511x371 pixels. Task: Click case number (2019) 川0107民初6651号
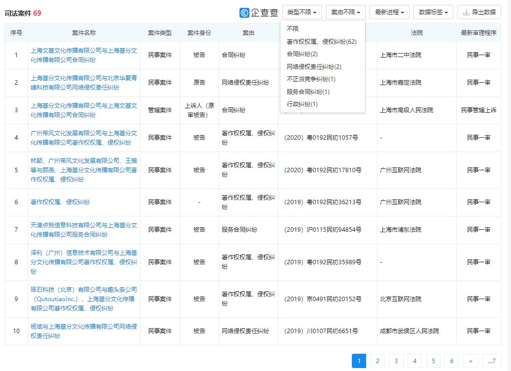[x=321, y=331]
